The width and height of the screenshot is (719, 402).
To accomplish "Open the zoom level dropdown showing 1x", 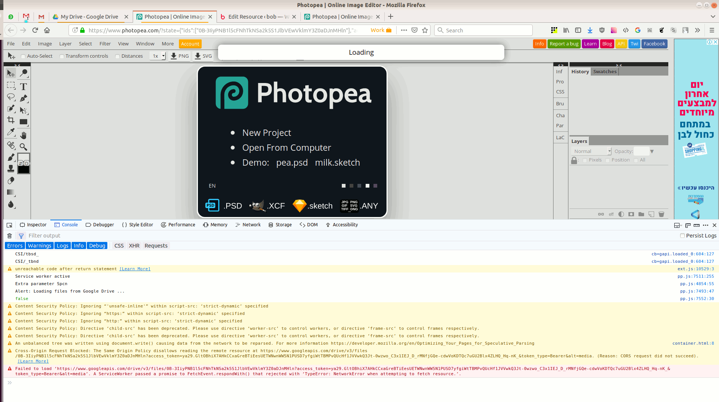I will (x=157, y=55).
